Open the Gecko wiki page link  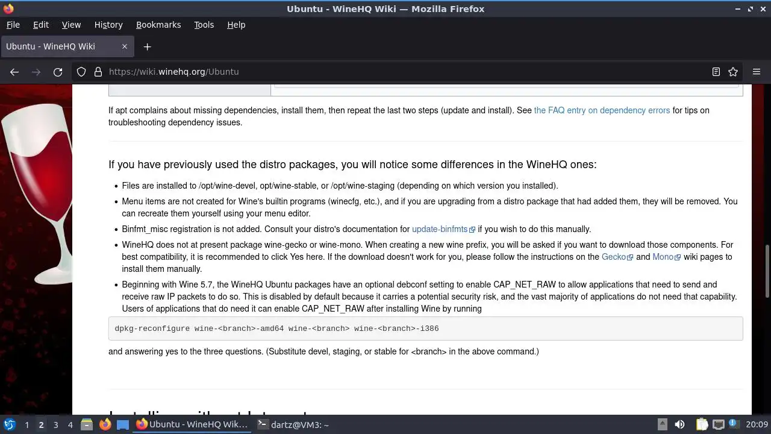click(617, 257)
